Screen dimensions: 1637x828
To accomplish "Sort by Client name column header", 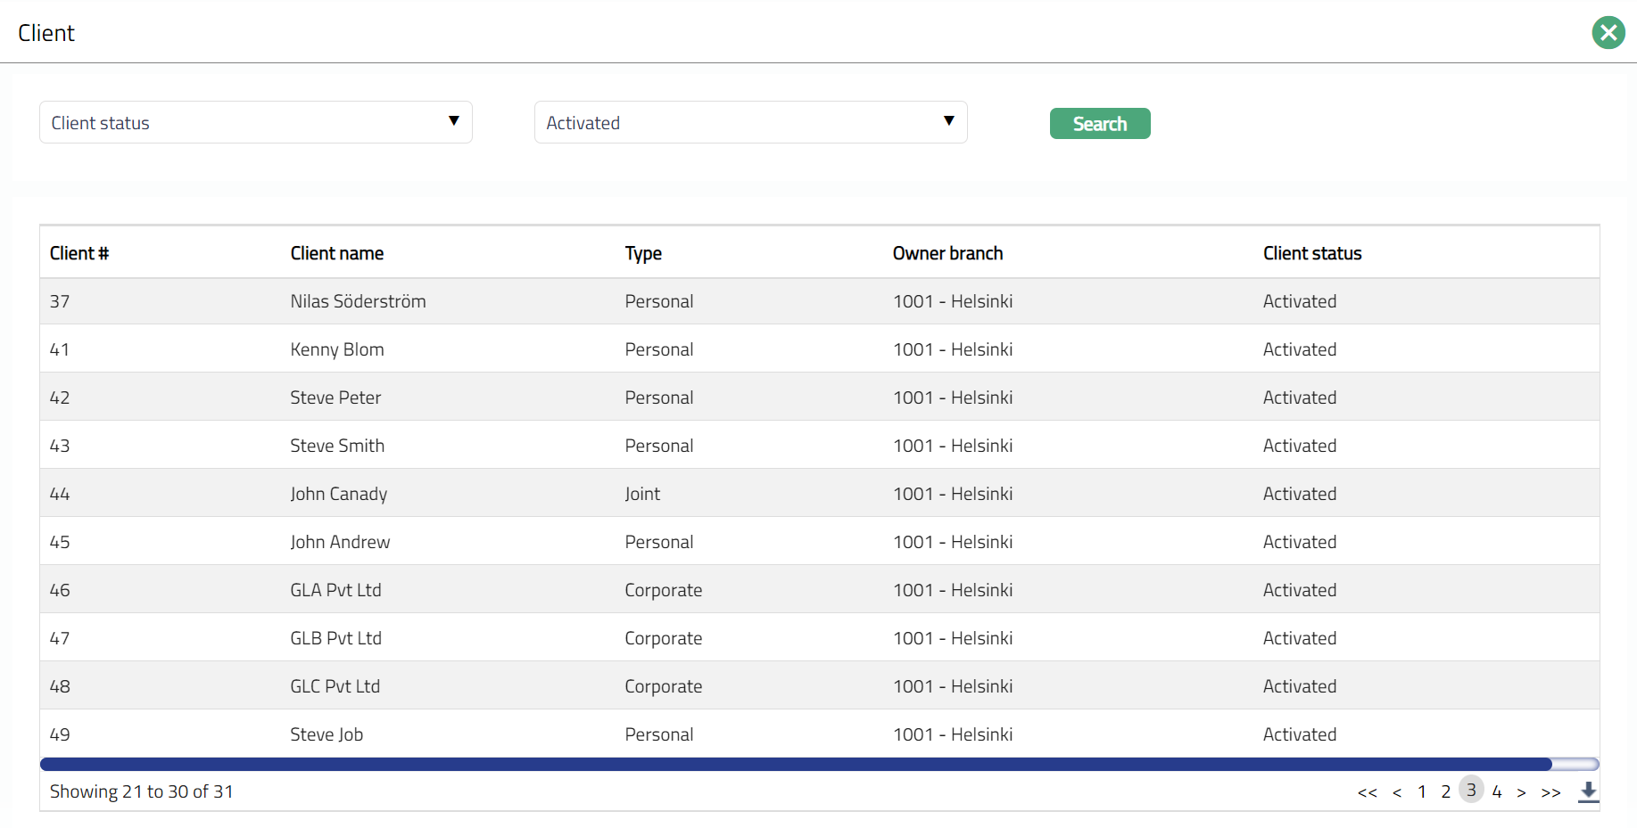I will pos(336,253).
